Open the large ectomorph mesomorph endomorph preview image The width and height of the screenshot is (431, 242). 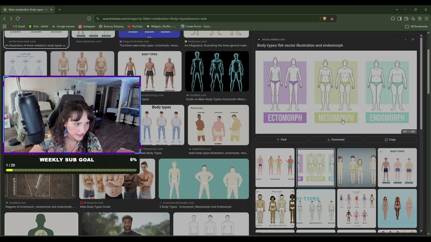[336, 92]
